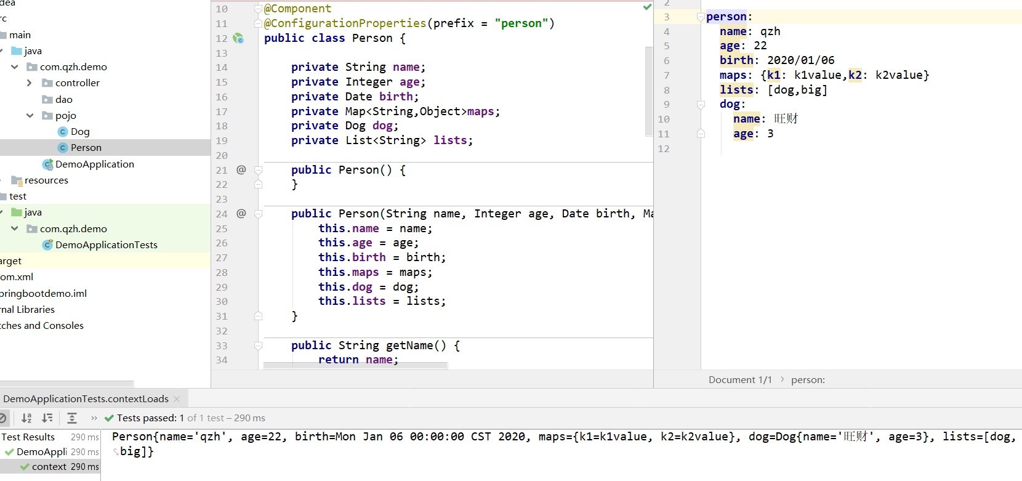This screenshot has width=1022, height=481.
Task: Click the "person" prefix string on line 11
Action: point(521,23)
